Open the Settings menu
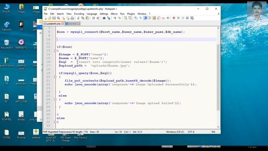 [x=104, y=14]
